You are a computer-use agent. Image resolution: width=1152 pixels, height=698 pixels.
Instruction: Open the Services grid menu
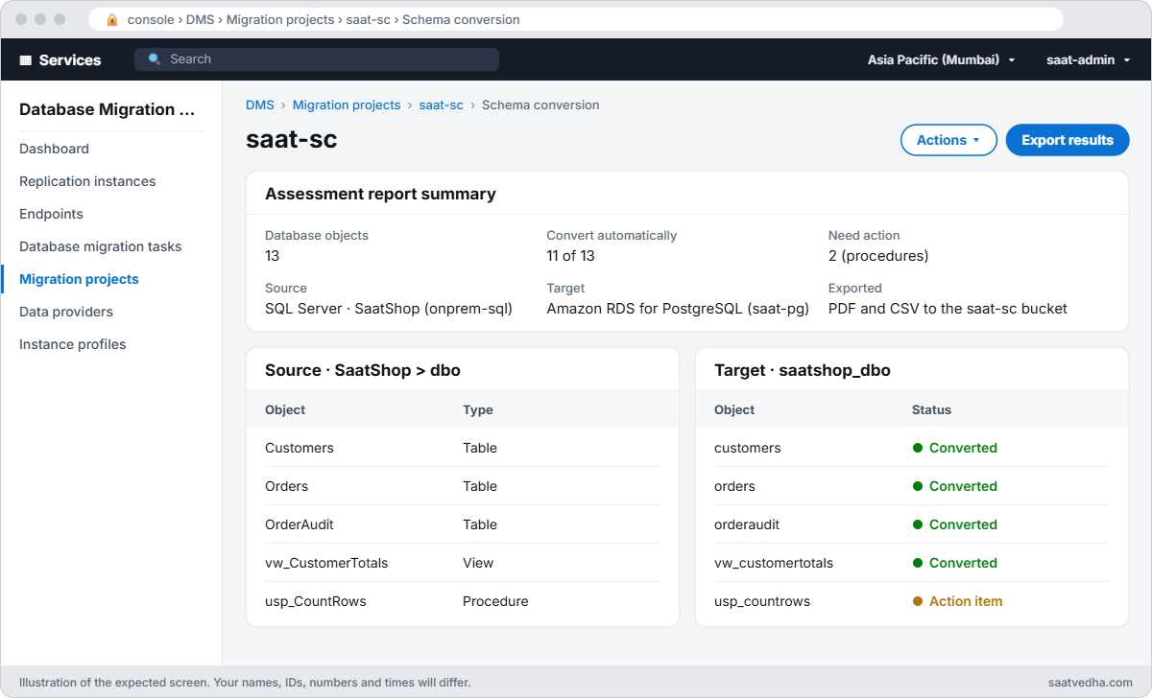(x=60, y=59)
